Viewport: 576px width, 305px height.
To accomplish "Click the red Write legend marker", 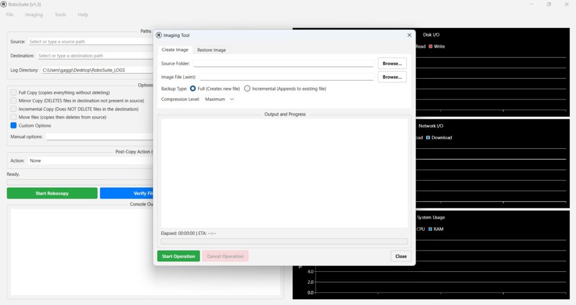I will 431,47.
